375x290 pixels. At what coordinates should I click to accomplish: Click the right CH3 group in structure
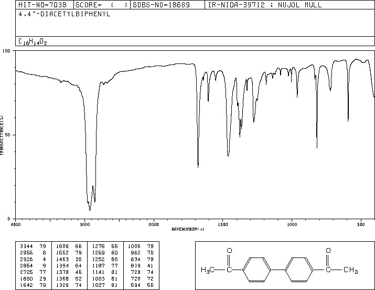click(x=351, y=270)
